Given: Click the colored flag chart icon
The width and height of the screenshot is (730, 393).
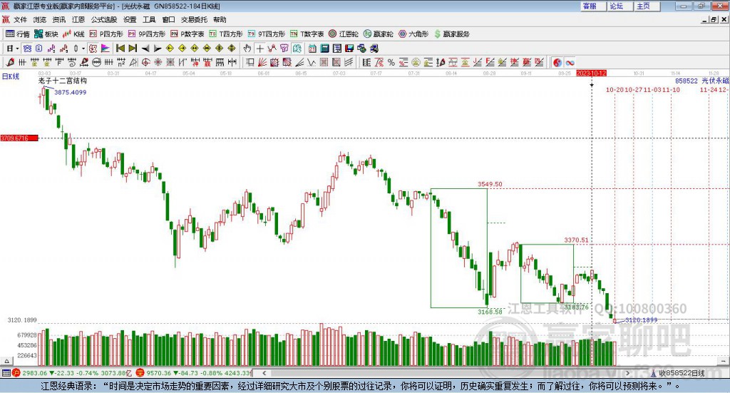Looking at the screenshot, I should [106, 49].
